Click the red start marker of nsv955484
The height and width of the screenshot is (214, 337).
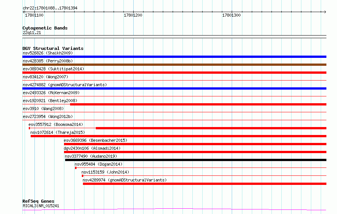[x=76, y=168]
